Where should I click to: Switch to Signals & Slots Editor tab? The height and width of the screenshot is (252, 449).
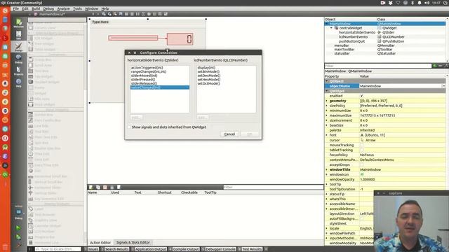[x=133, y=242]
